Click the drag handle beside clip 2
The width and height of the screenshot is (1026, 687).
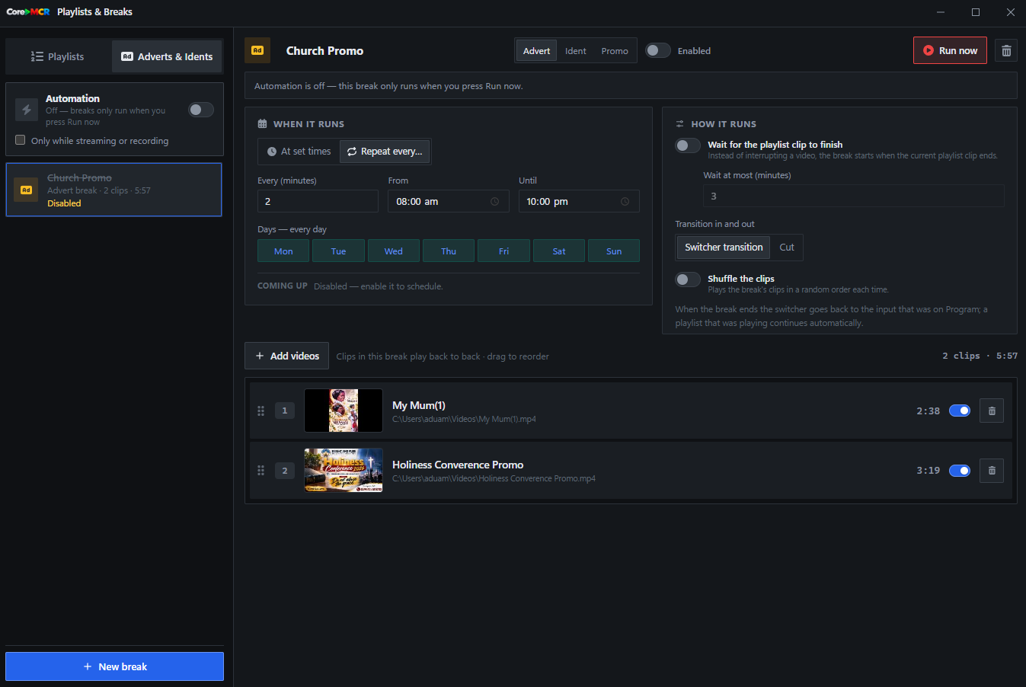pos(260,470)
